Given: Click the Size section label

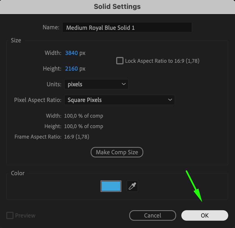Looking at the screenshot, I should 16,40.
